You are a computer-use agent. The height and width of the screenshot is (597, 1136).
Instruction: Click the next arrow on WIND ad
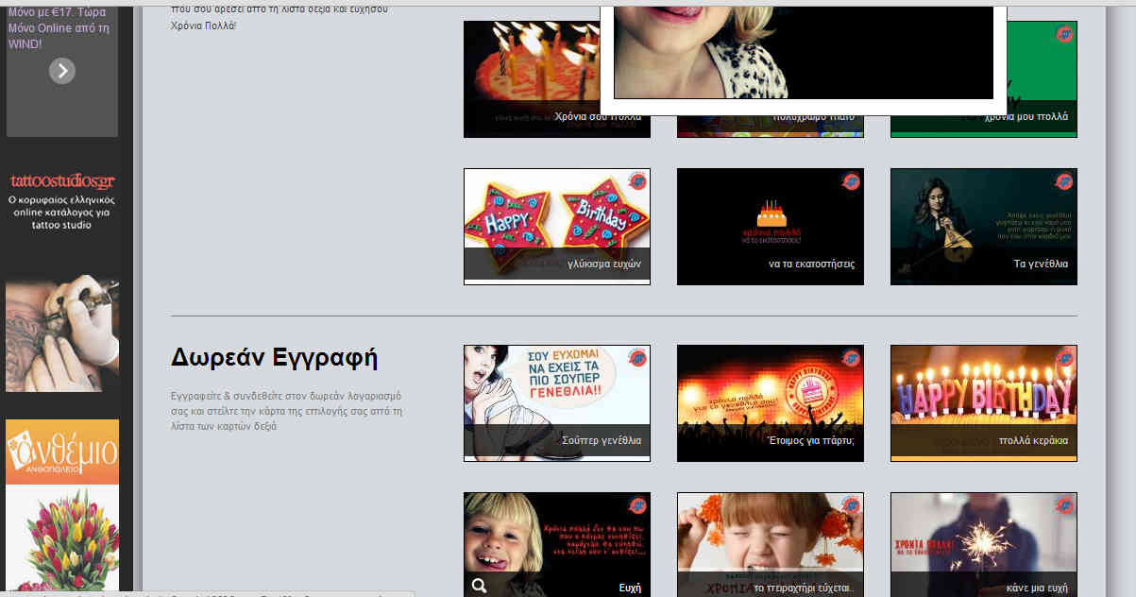tap(61, 70)
